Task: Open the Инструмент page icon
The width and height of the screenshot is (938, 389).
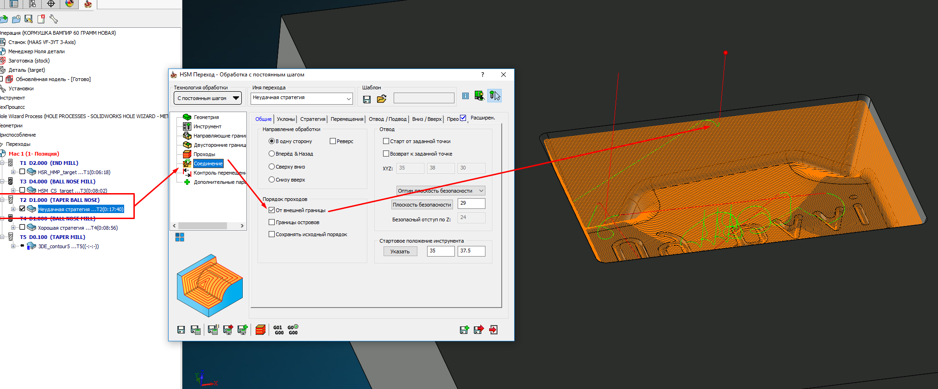Action: [187, 126]
